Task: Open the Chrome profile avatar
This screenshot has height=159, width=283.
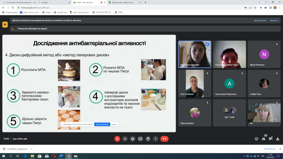Action: click(x=275, y=8)
